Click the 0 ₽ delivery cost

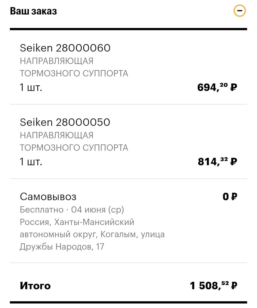point(230,197)
